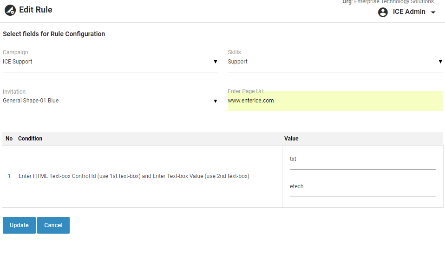Open the Campaign dropdown showing ICE Support
This screenshot has width=445, height=261.
pyautogui.click(x=107, y=62)
